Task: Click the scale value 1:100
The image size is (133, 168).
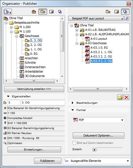Action: (x=36, y=113)
